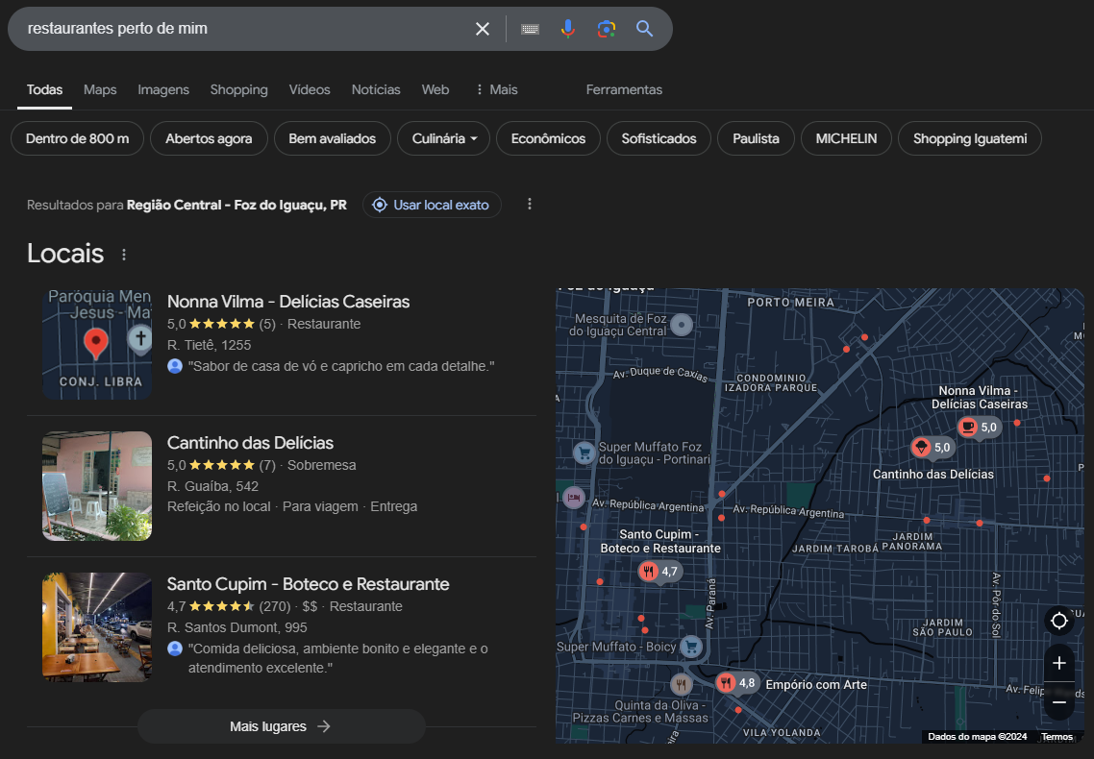Select the Santo Cupim 4,7 map pin
Viewport: 1094px width, 759px height.
659,572
